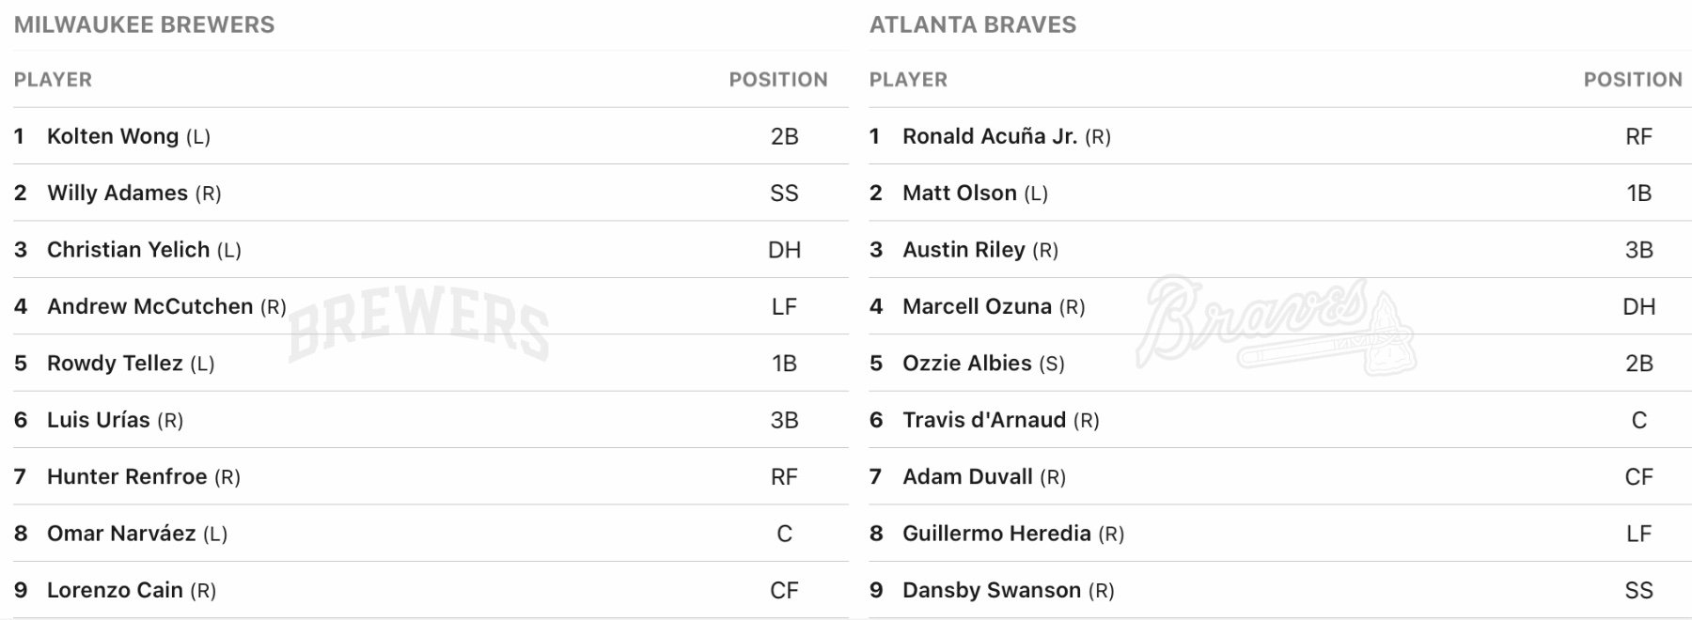This screenshot has height=620, width=1692.
Task: Click Kolten Wong in Brewers lineup
Action: (x=113, y=136)
